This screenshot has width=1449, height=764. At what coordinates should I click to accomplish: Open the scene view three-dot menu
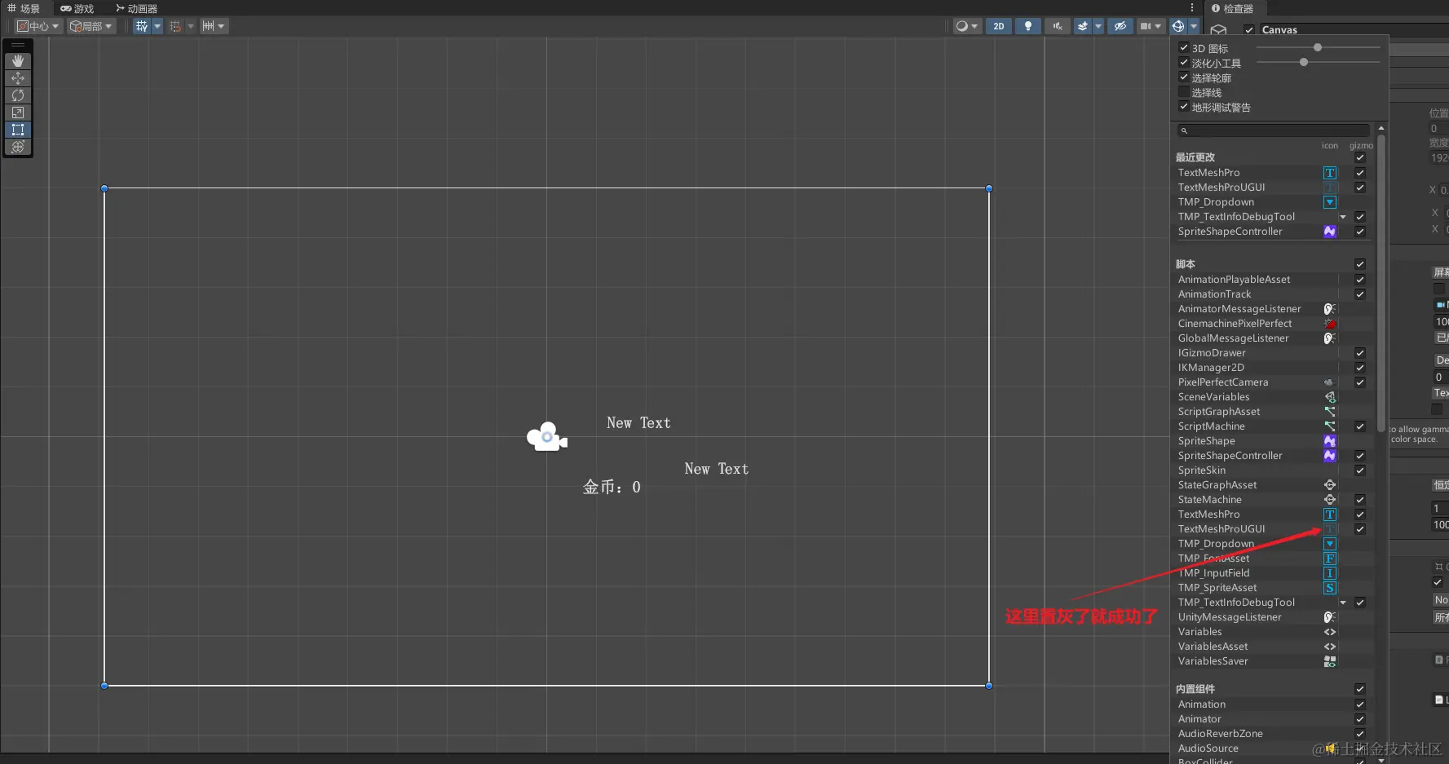pos(1192,7)
